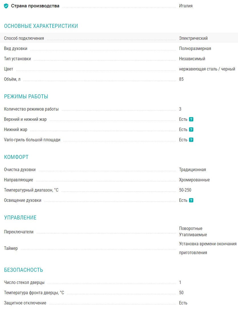Screen dimensions: 238x309
Task: Open help tooltip for Верхний и нижний жар
Action: 191,119
